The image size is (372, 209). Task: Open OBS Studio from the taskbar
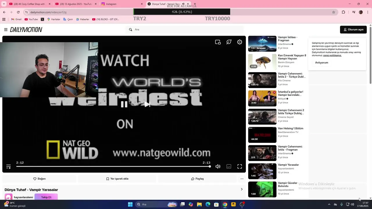point(242,204)
